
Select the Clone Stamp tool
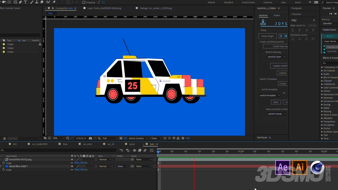pyautogui.click(x=37, y=2)
